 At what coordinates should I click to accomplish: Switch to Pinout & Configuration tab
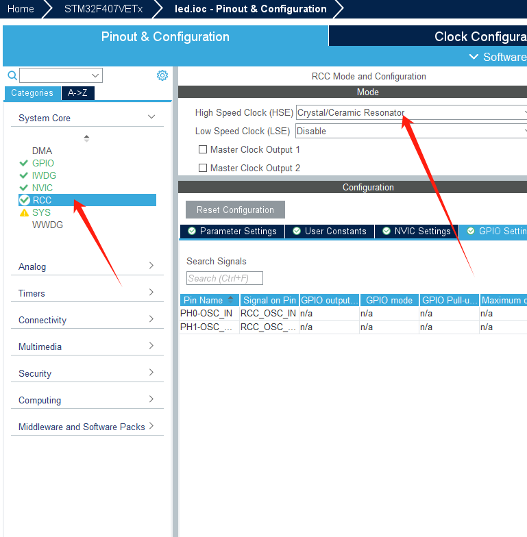165,37
